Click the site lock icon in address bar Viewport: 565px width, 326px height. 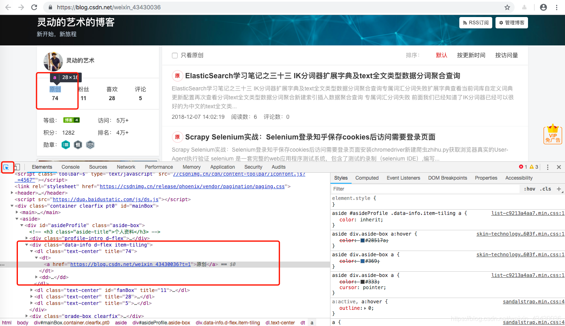[x=51, y=7]
